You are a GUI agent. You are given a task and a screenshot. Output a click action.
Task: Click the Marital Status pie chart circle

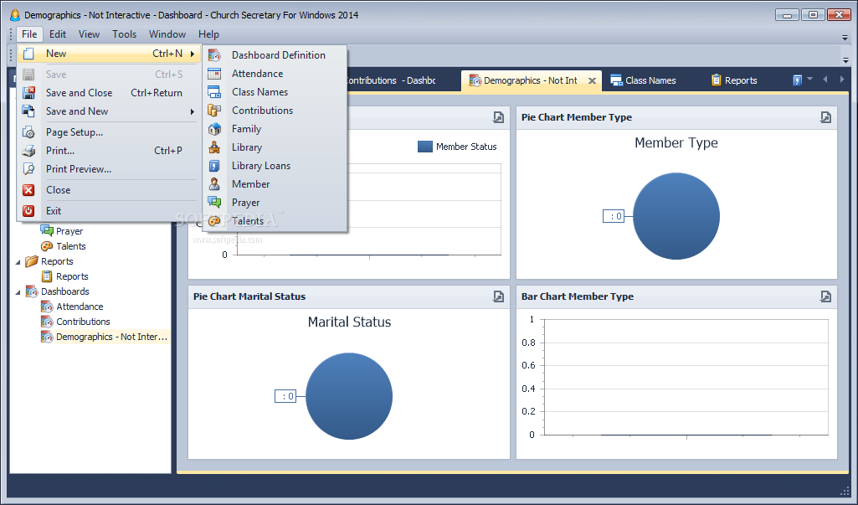coord(349,396)
